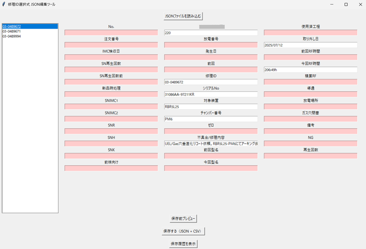Select repair ID 03-0489671 in list

point(12,31)
